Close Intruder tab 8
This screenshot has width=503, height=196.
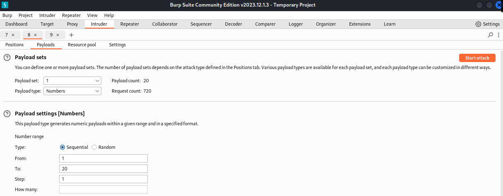[36, 35]
